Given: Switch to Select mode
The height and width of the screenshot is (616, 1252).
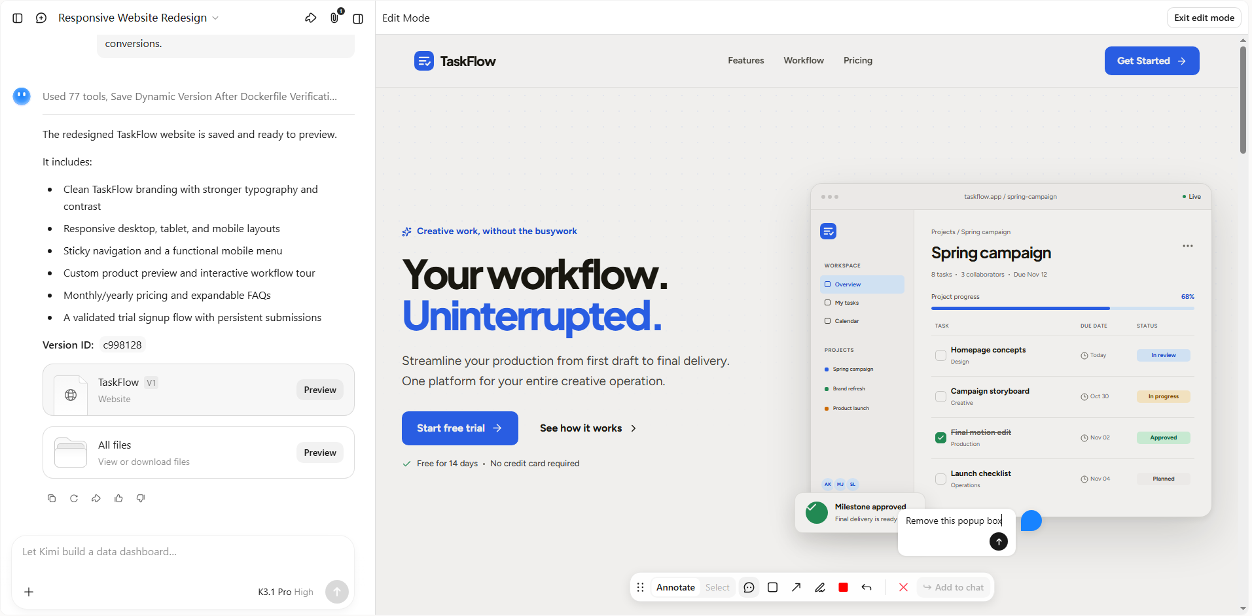Looking at the screenshot, I should [x=717, y=587].
